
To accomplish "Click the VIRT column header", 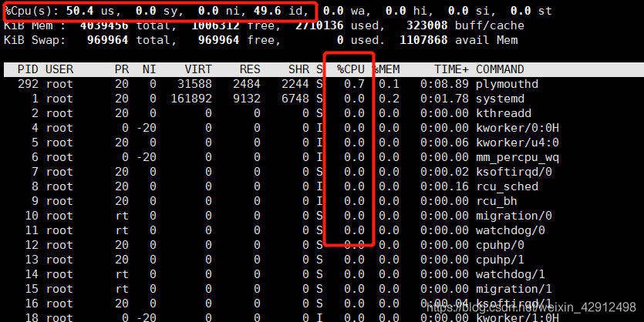I will pos(198,69).
